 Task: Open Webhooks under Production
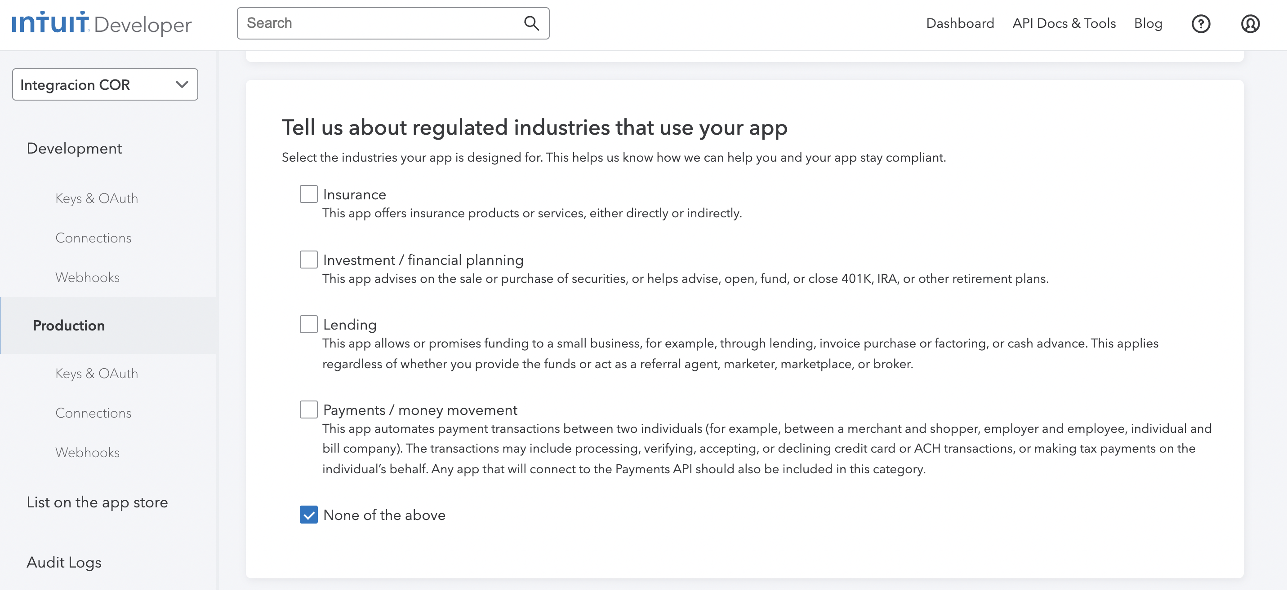point(87,452)
